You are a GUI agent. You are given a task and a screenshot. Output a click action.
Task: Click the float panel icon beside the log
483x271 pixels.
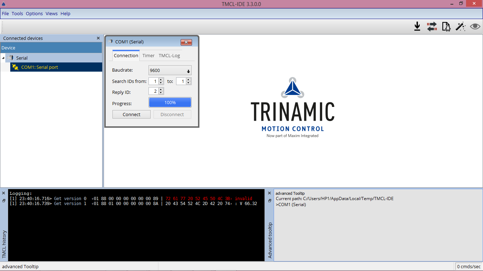4,200
